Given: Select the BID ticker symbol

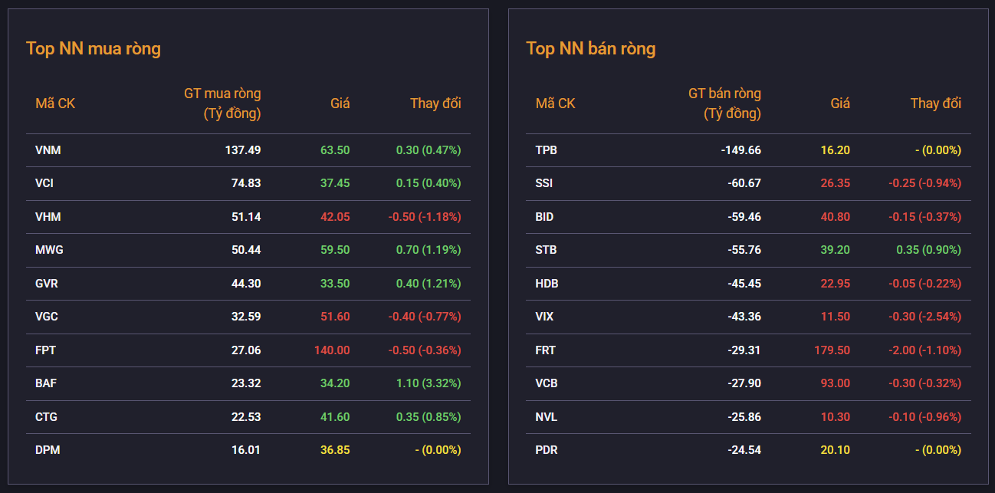Looking at the screenshot, I should 544,217.
